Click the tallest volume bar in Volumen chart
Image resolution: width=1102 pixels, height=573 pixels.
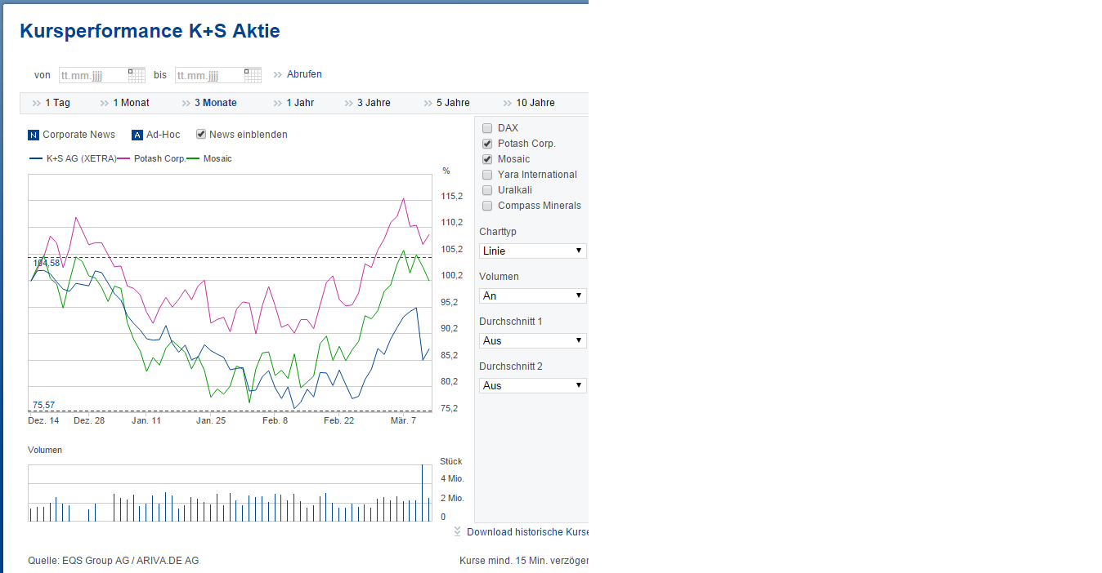(423, 492)
